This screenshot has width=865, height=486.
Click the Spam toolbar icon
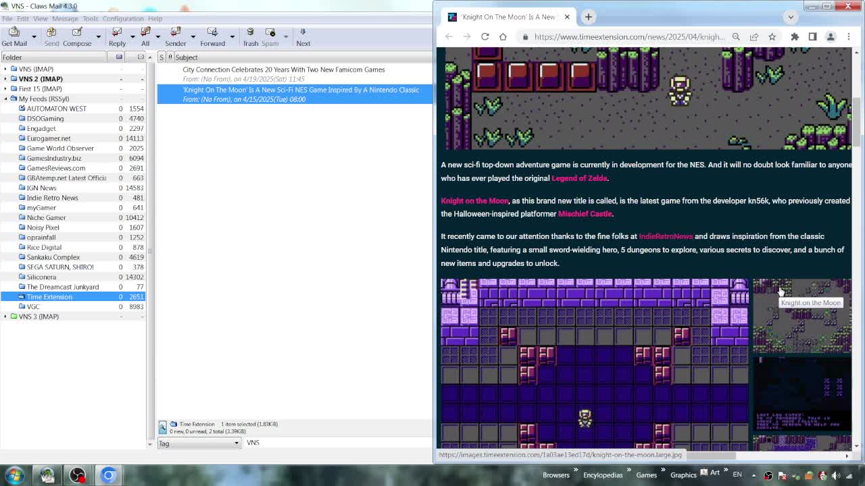pos(270,32)
